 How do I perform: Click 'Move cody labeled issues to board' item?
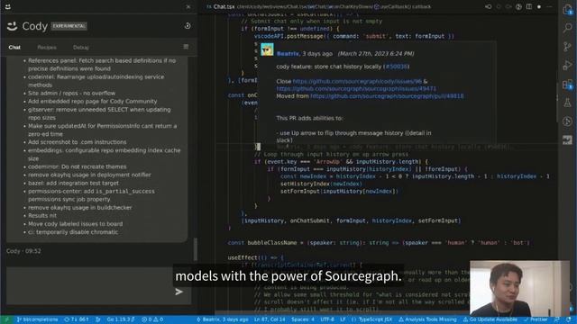(x=76, y=224)
